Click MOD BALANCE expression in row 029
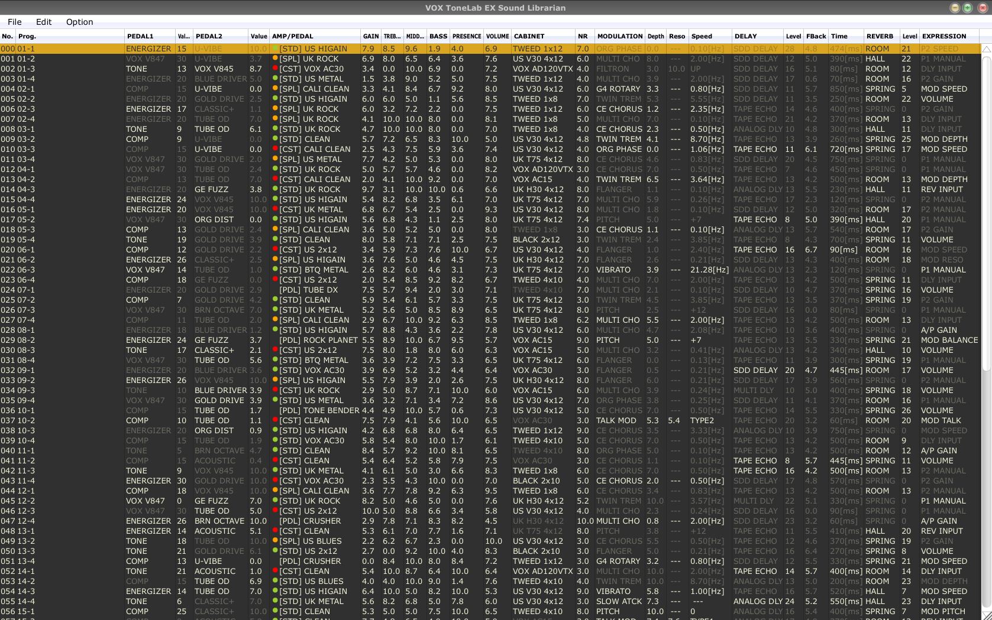The width and height of the screenshot is (992, 620). tap(949, 340)
